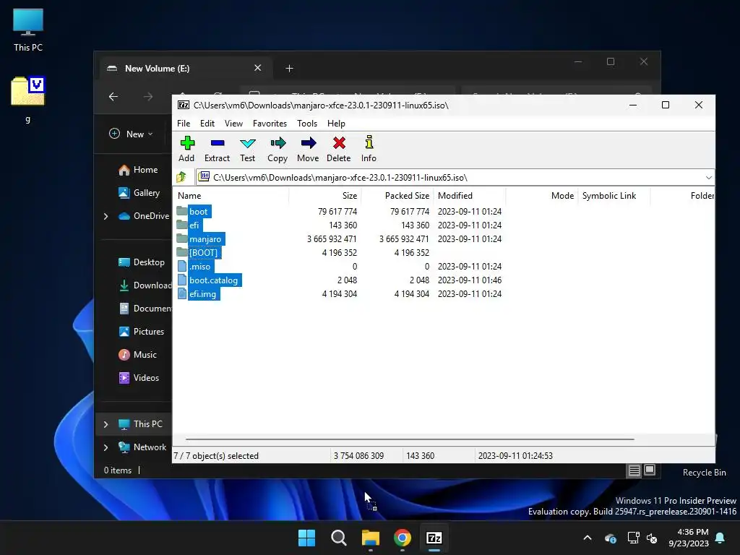Open taskbar Search icon
This screenshot has height=555, width=740.
click(x=339, y=538)
